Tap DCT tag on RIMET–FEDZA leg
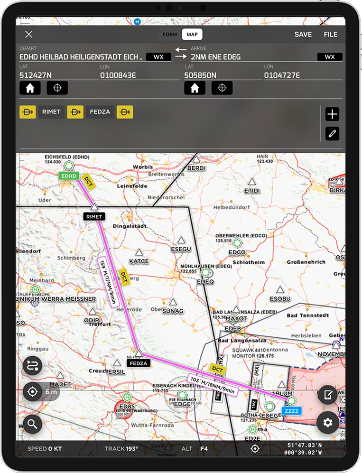Image resolution: width=362 pixels, height=473 pixels. 124,277
